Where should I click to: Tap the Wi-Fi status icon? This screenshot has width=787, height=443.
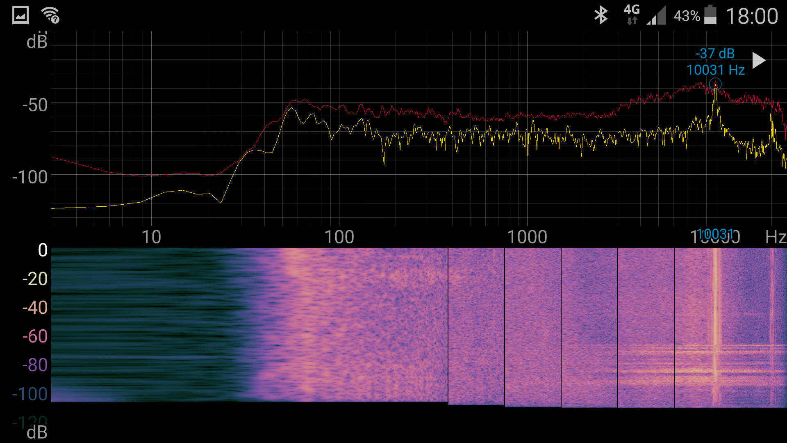[x=50, y=15]
